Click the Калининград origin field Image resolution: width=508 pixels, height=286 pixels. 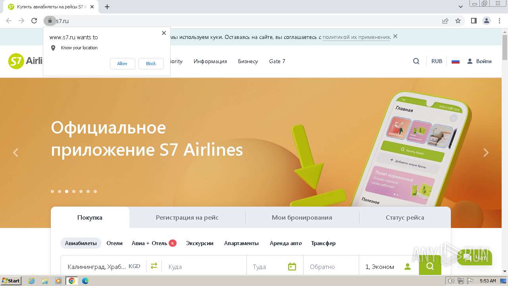tap(104, 266)
